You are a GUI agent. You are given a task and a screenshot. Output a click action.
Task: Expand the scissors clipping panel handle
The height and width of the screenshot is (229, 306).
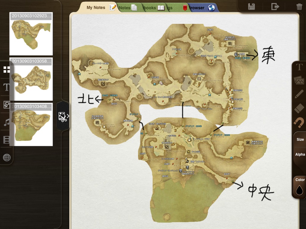pos(63,116)
